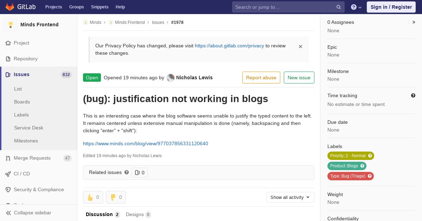The image size is (422, 221).
Task: Click the Open status badge
Action: 92,78
